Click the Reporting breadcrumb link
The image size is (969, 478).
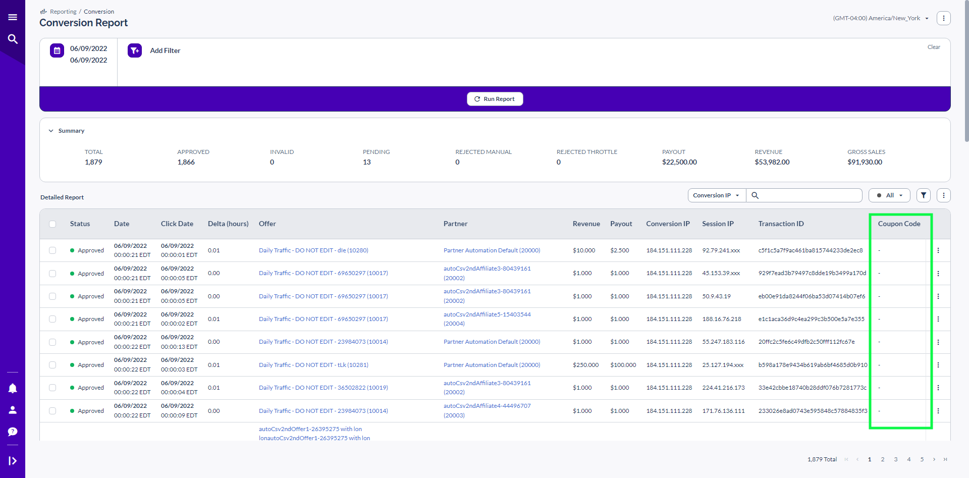coord(63,12)
